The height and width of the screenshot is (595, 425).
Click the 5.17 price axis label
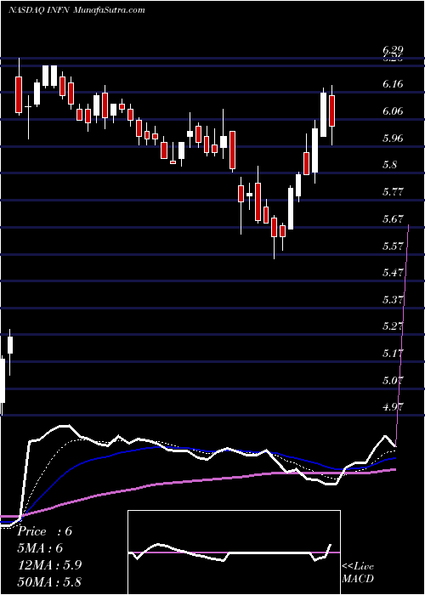click(393, 354)
